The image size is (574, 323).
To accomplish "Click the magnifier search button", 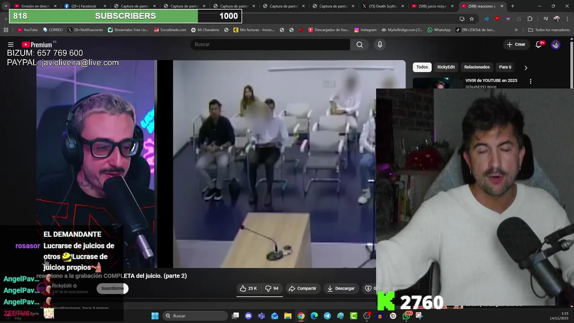I will [360, 44].
